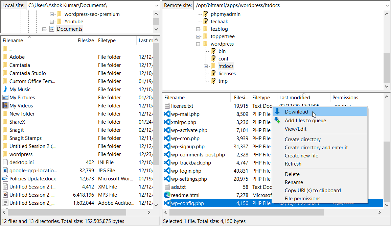Click the Documents tree node icon
Screen dimensions: 391x226
tap(52, 29)
